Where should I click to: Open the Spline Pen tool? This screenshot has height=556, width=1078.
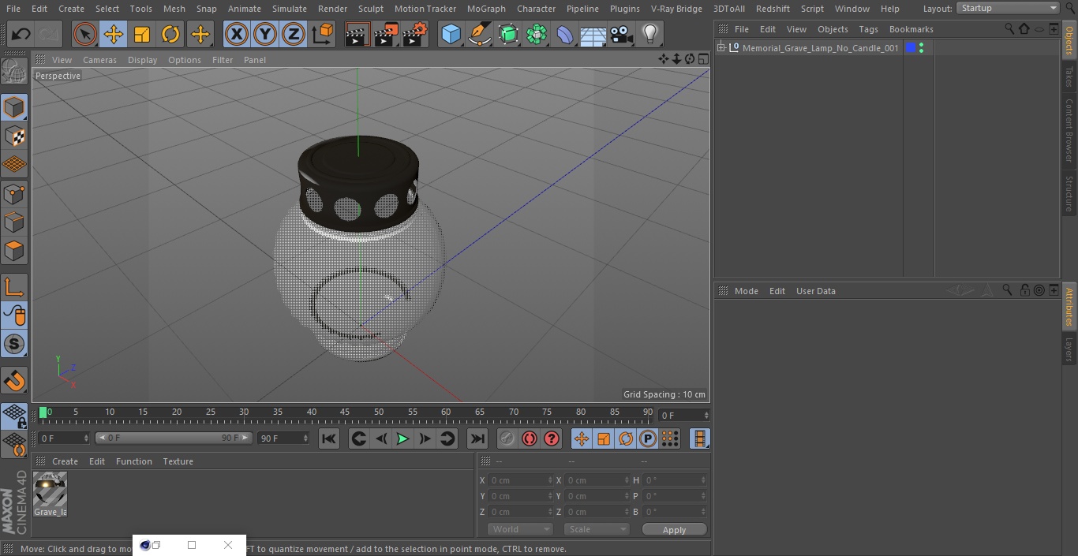[479, 35]
